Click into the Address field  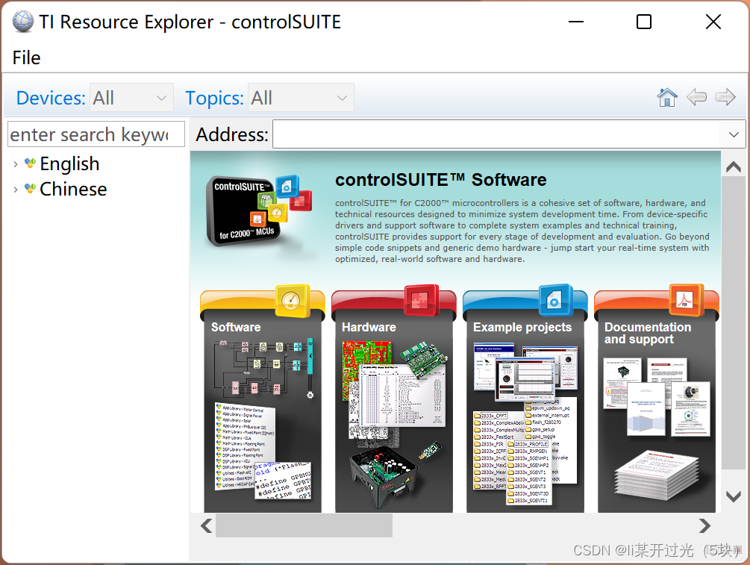pyautogui.click(x=496, y=134)
